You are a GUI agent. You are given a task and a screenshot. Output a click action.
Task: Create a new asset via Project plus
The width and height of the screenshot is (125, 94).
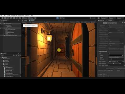[x=1, y=55]
